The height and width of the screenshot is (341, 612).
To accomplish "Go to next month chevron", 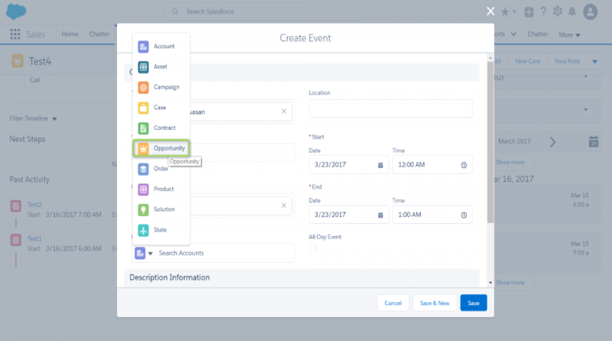I will [553, 142].
